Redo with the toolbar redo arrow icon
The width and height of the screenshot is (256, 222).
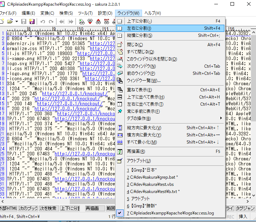click(x=51, y=21)
